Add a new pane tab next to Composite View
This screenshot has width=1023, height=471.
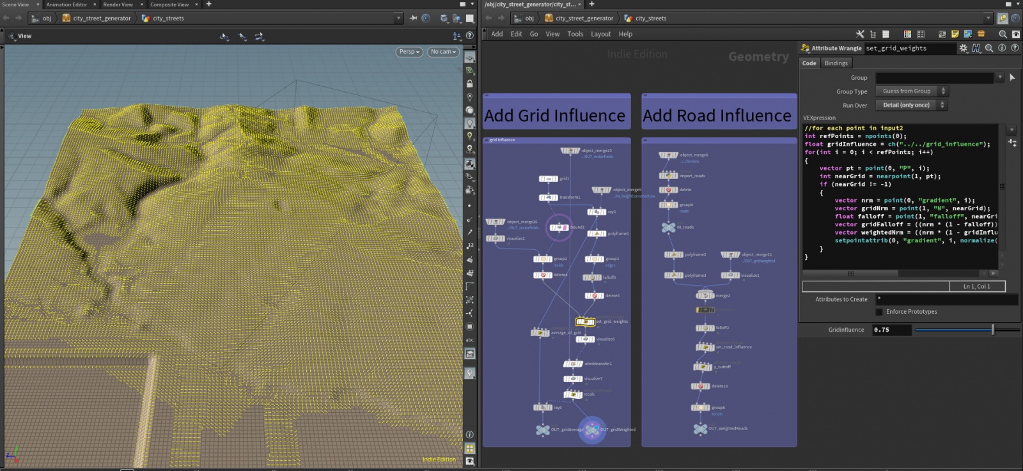(x=208, y=4)
